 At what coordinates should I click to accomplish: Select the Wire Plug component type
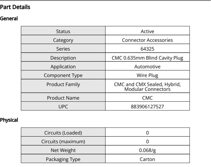click(147, 76)
